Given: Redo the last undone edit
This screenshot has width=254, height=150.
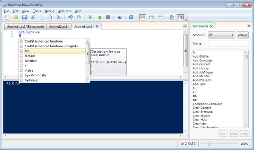Looking at the screenshot, I should (x=79, y=17).
